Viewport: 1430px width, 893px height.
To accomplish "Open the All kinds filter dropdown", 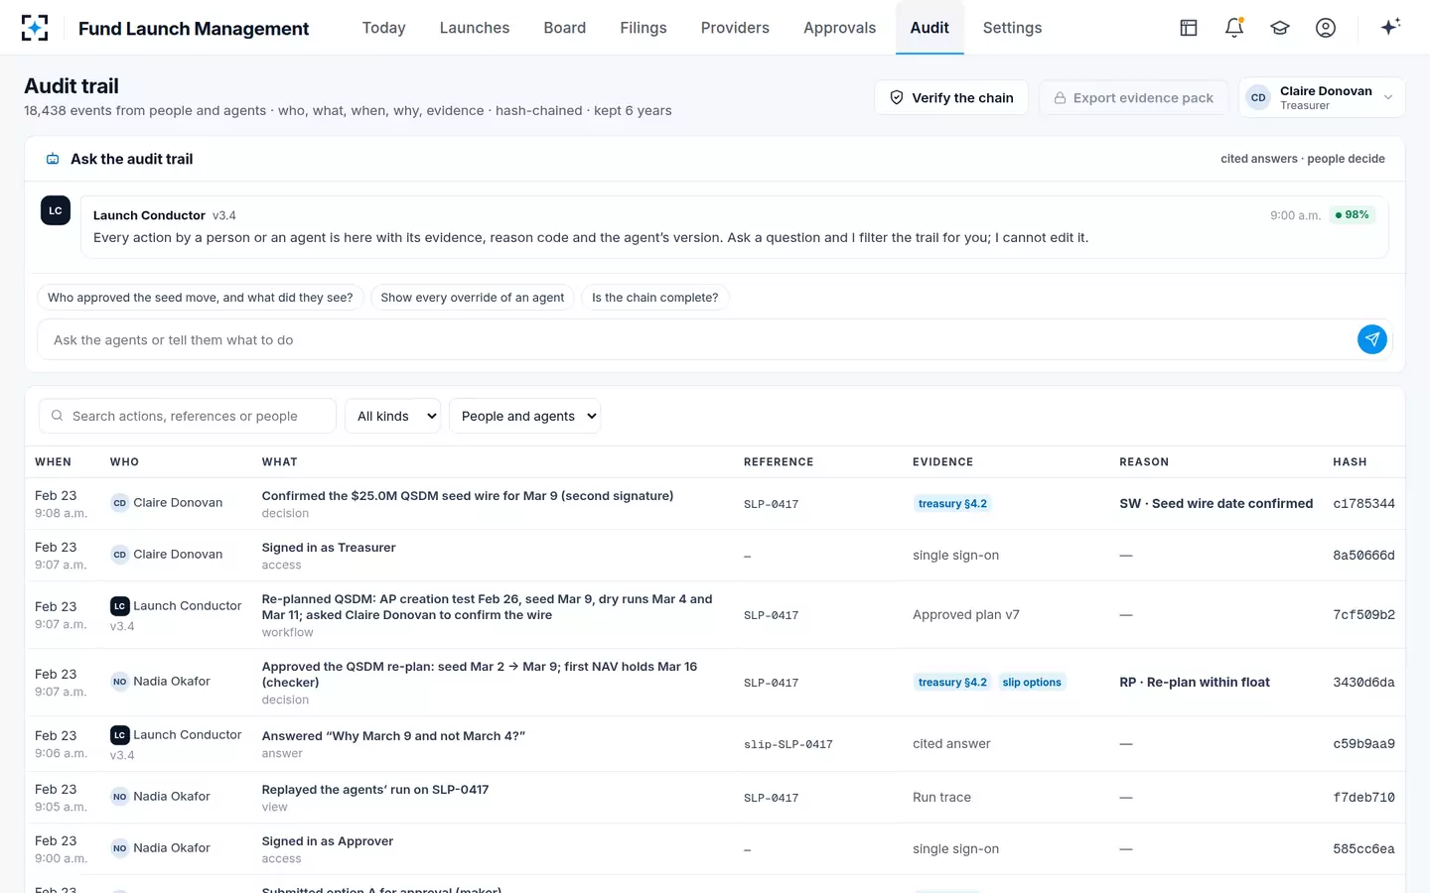I will 393,416.
